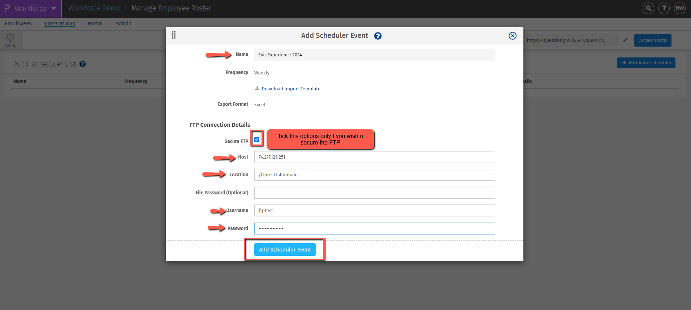Click the Name column header in Auto-scheduler list

tap(20, 82)
